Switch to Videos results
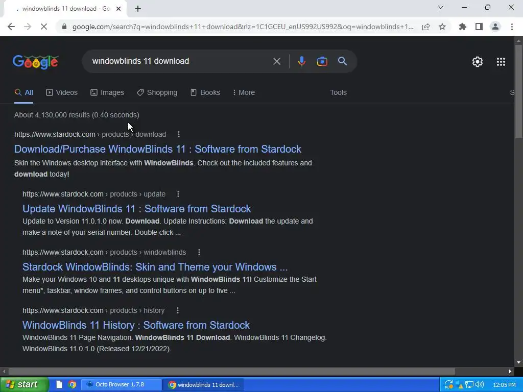 click(62, 93)
